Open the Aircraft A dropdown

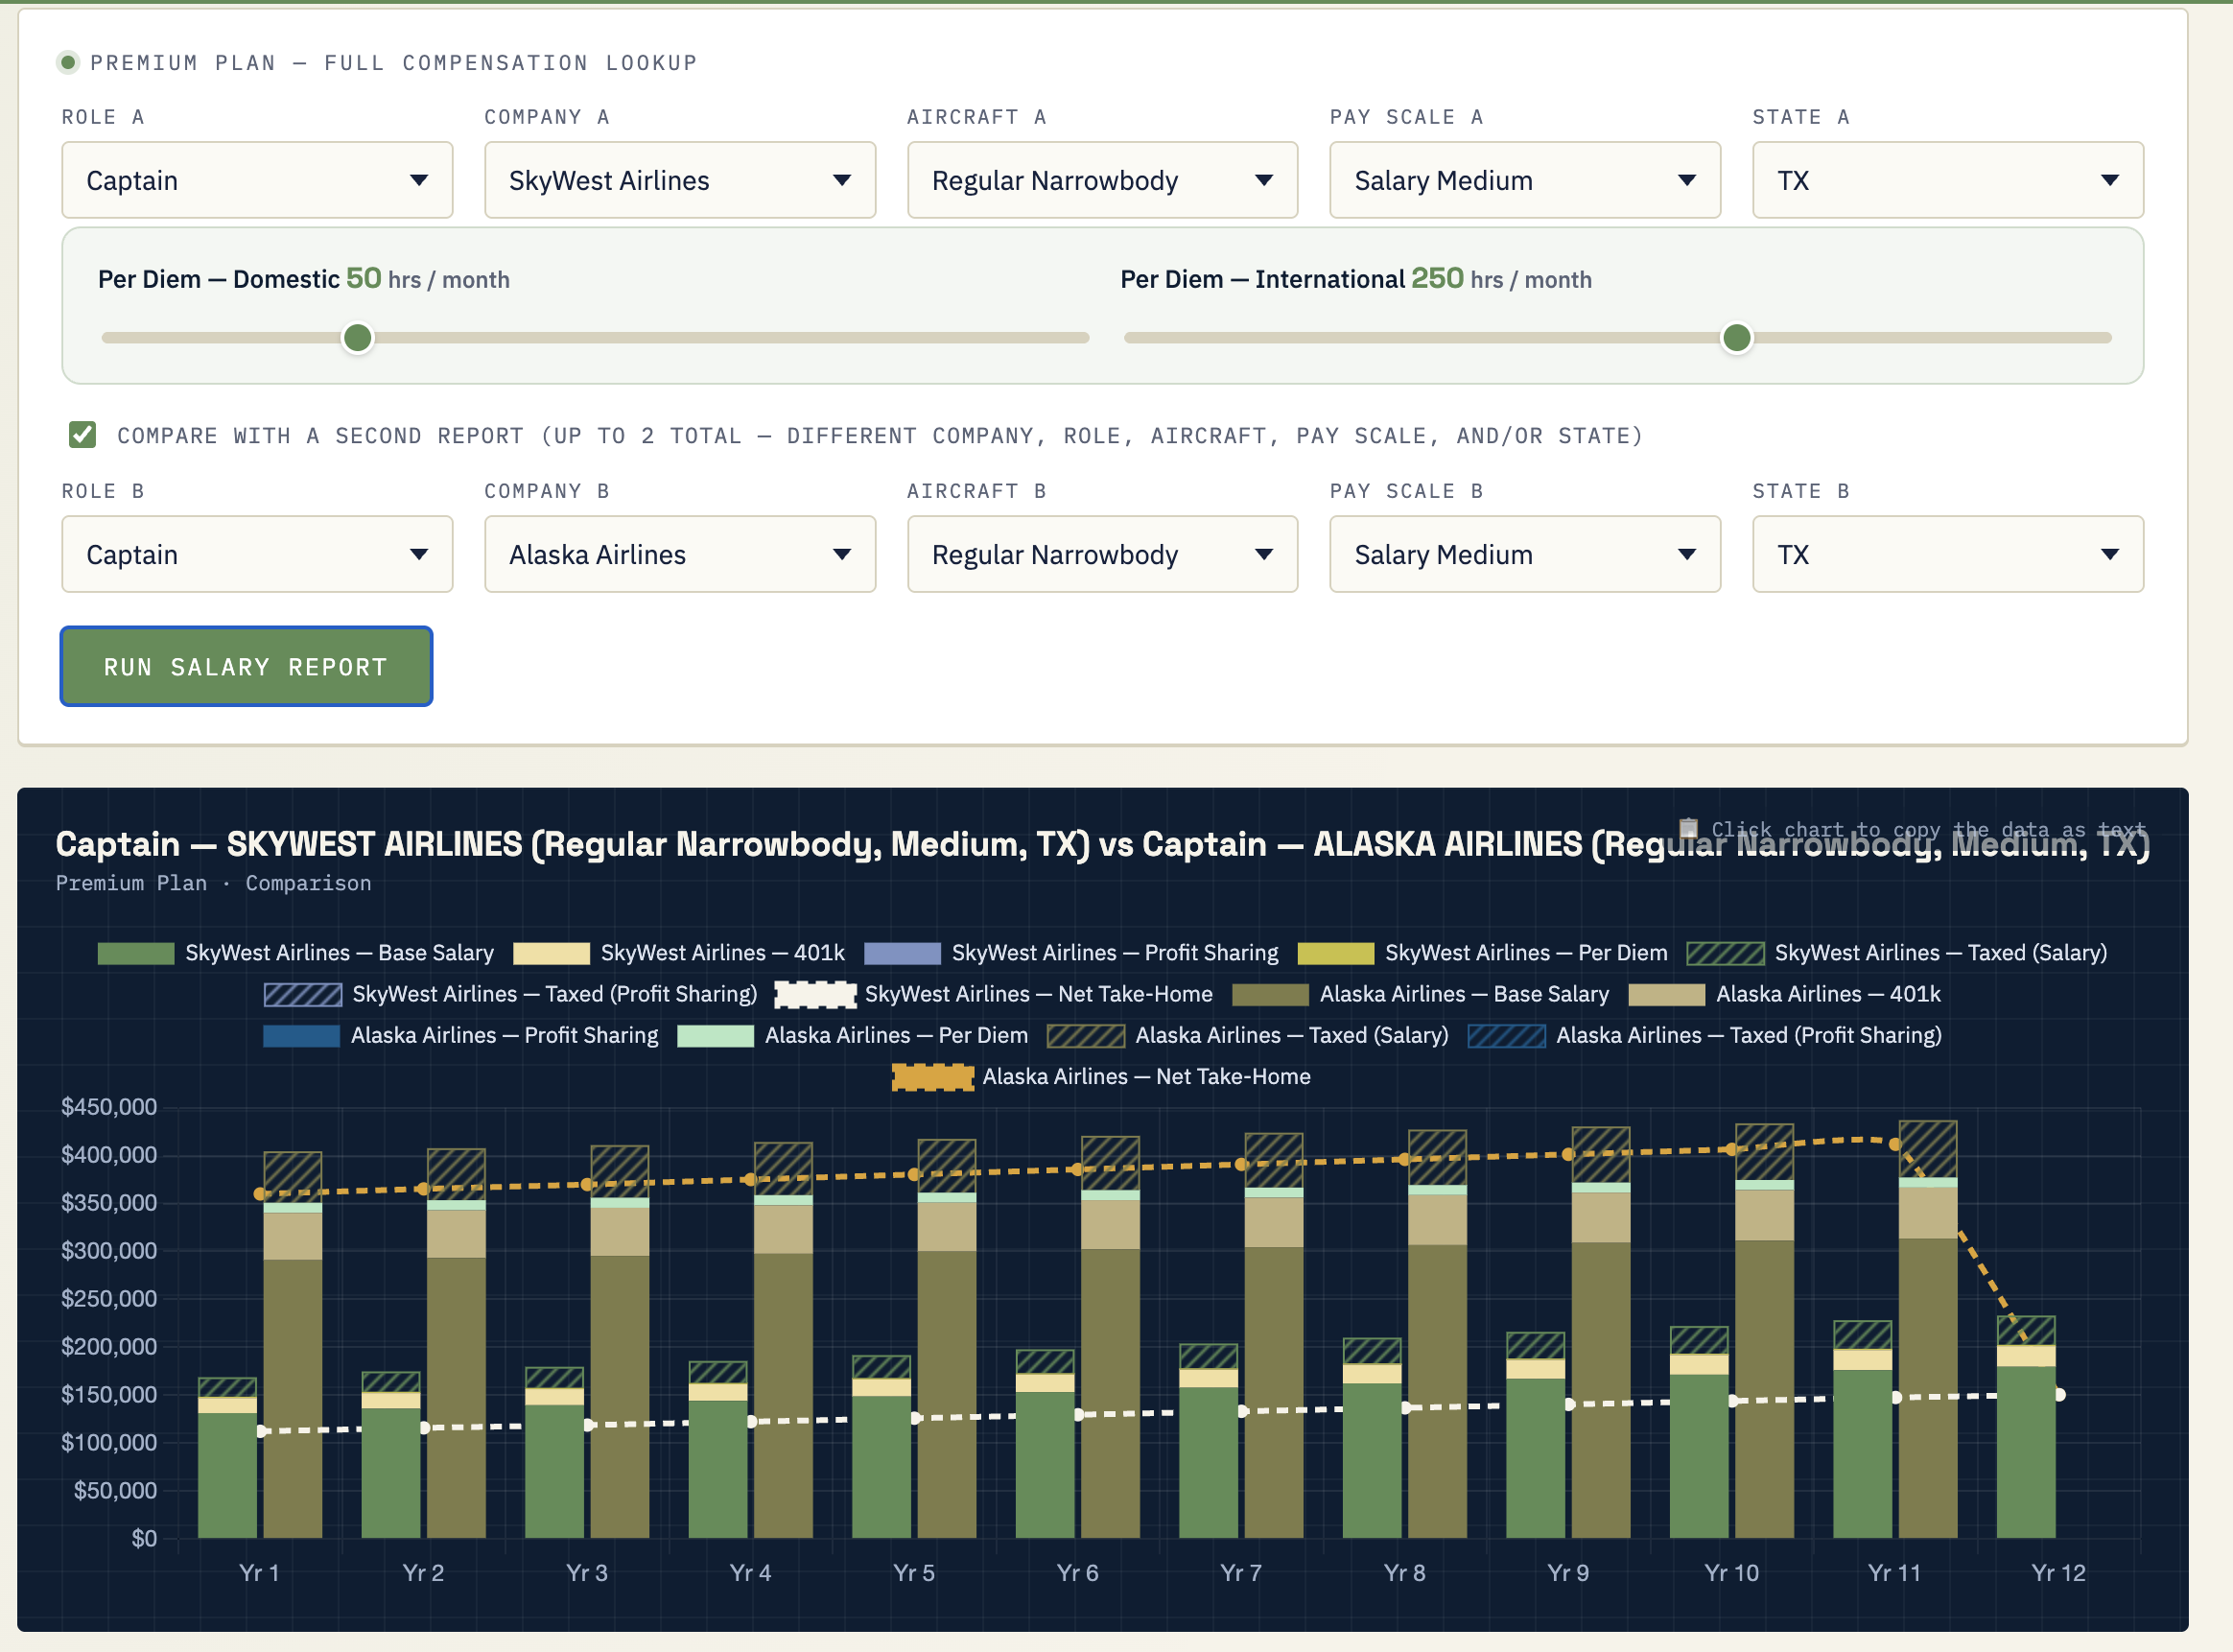pos(1102,180)
